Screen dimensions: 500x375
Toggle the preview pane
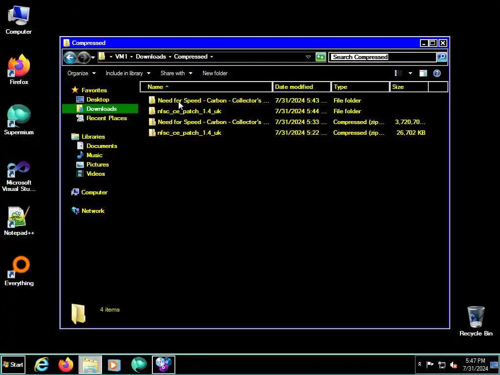coord(423,73)
